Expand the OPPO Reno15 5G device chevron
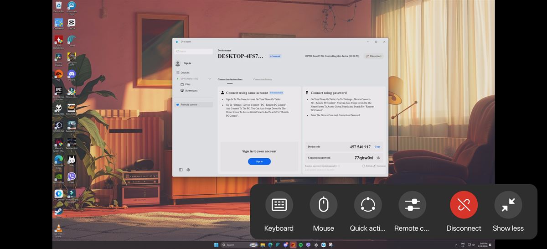The image size is (547, 249). point(210,79)
